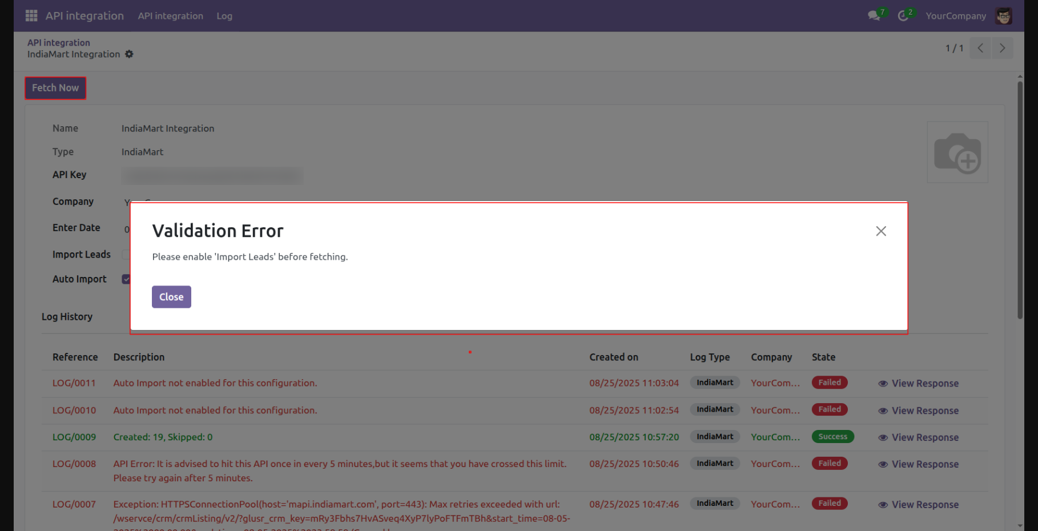Click the rate-limit API Error description on LOG/0008
This screenshot has height=531, width=1038.
click(x=340, y=471)
